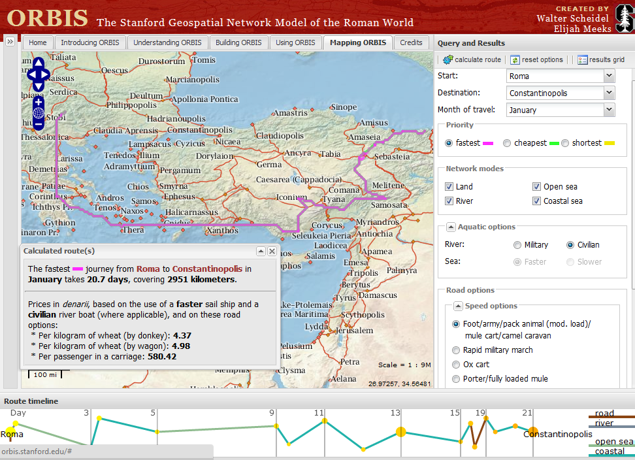The image size is (635, 460).
Task: Click the ORBIS logo title
Action: (48, 18)
